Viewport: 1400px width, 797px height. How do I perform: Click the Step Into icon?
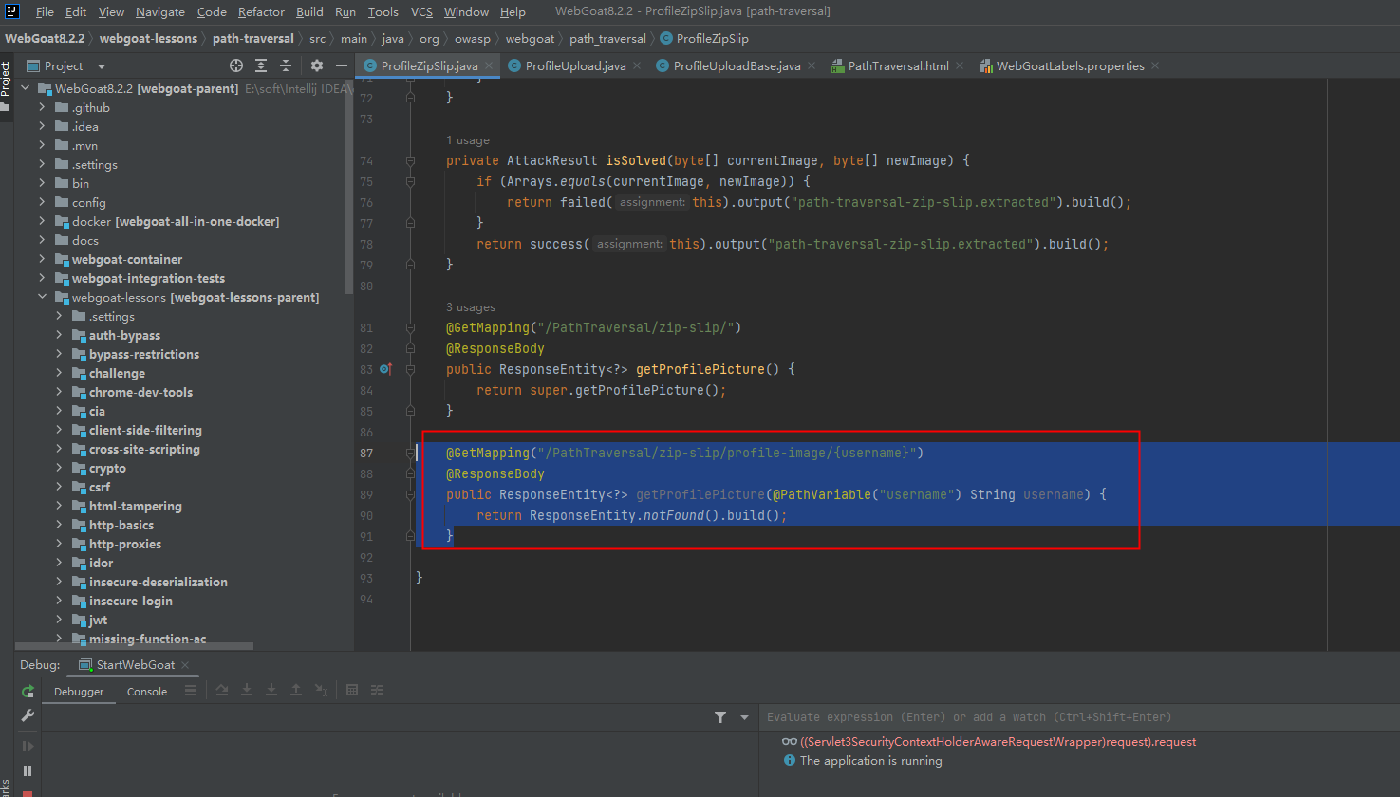click(247, 690)
